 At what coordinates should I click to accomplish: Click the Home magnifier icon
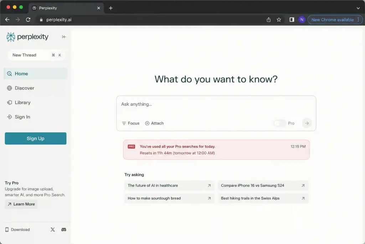click(x=9, y=74)
